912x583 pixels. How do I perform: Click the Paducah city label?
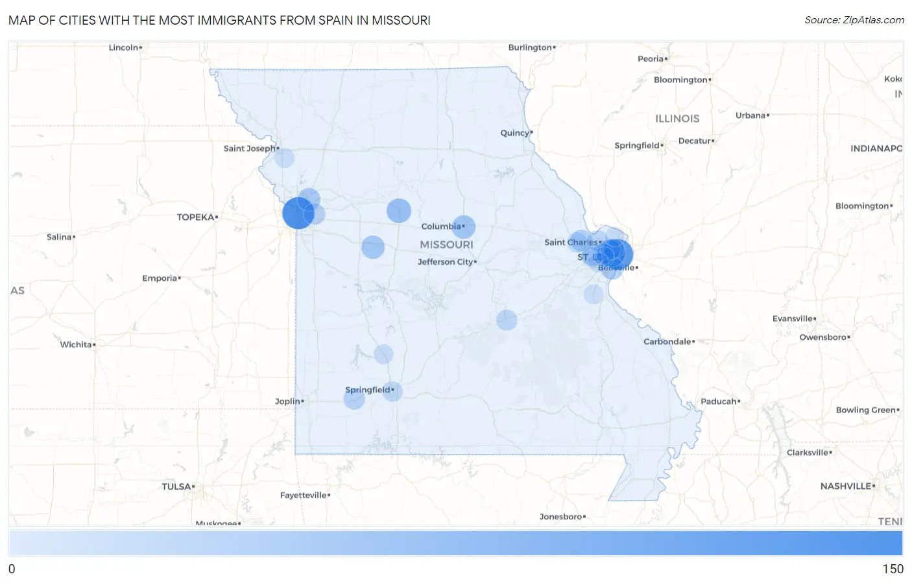click(719, 401)
